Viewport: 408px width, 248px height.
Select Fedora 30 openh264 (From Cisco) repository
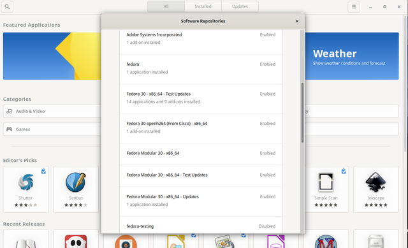click(201, 129)
